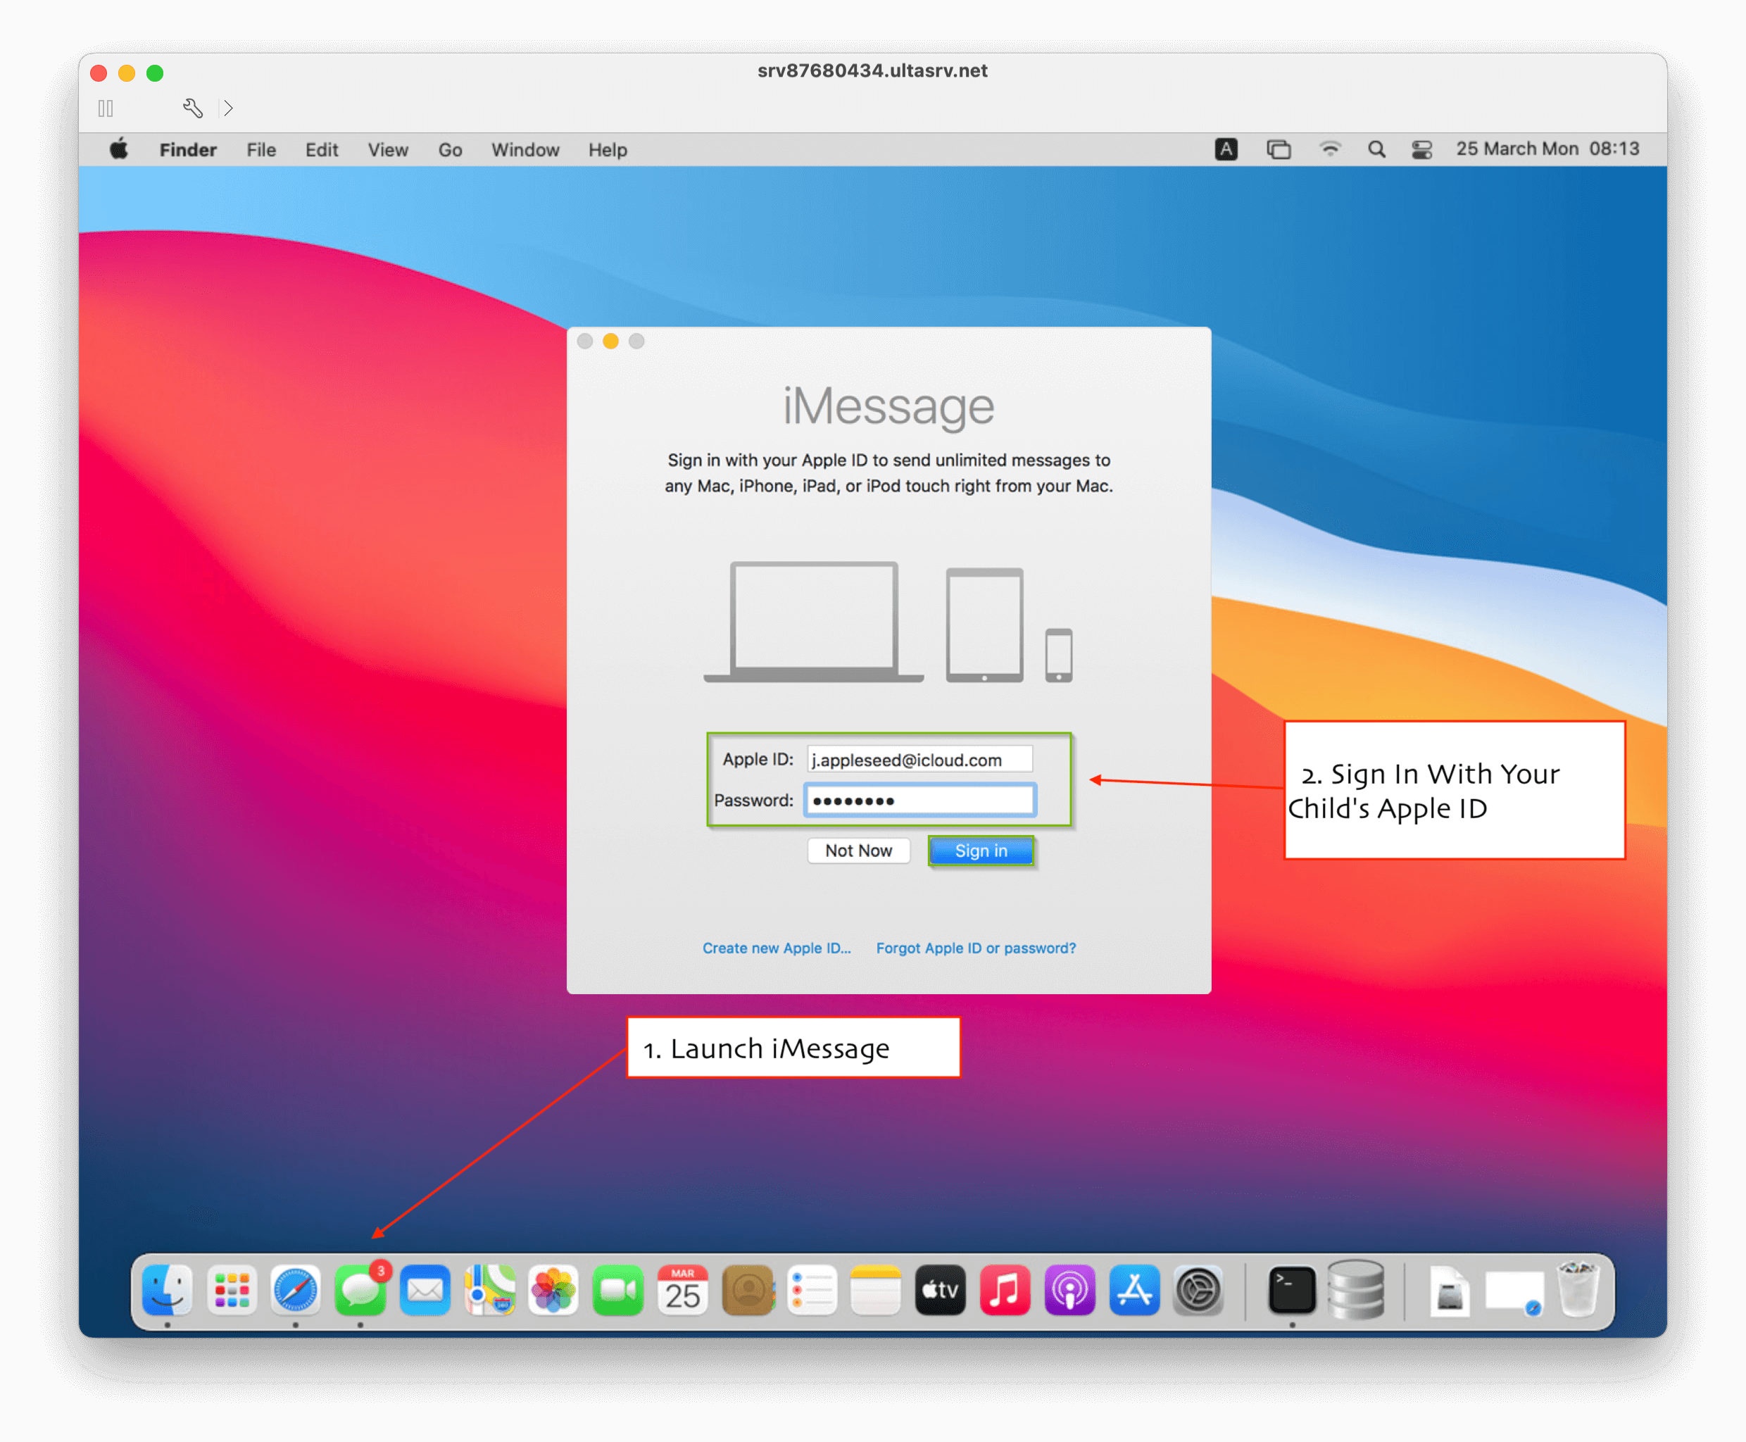Click the date and time in menu bar
The width and height of the screenshot is (1746, 1442).
tap(1547, 149)
